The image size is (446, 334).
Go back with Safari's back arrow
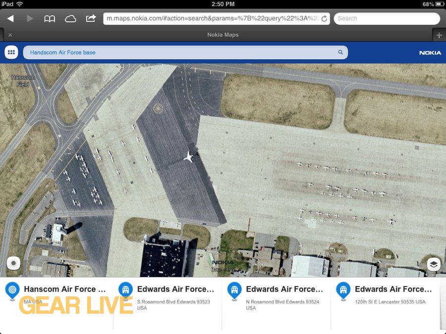(x=10, y=19)
